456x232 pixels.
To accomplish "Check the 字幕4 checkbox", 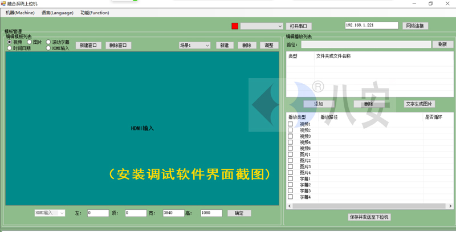I will (x=290, y=197).
